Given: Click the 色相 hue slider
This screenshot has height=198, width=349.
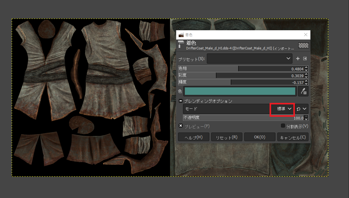Looking at the screenshot, I should pos(241,69).
